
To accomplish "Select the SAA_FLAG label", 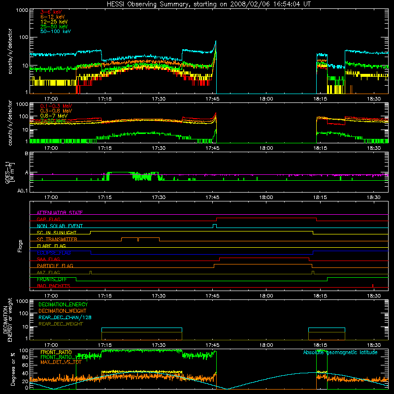I will [x=48, y=259].
